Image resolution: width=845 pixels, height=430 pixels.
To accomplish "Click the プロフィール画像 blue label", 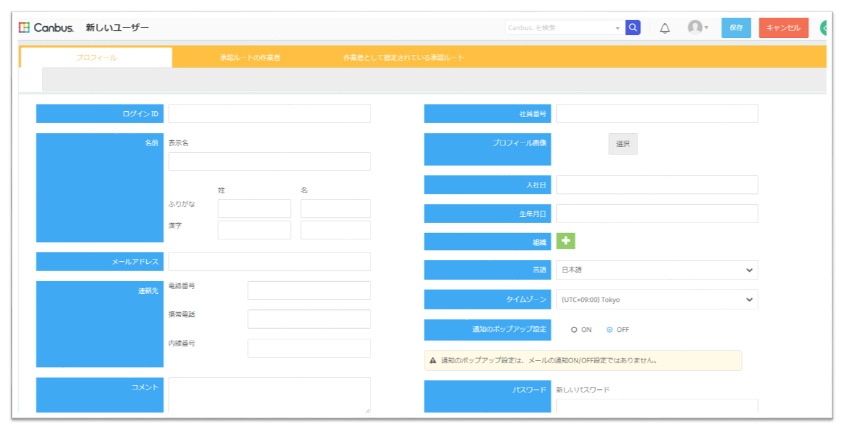I will coord(487,149).
